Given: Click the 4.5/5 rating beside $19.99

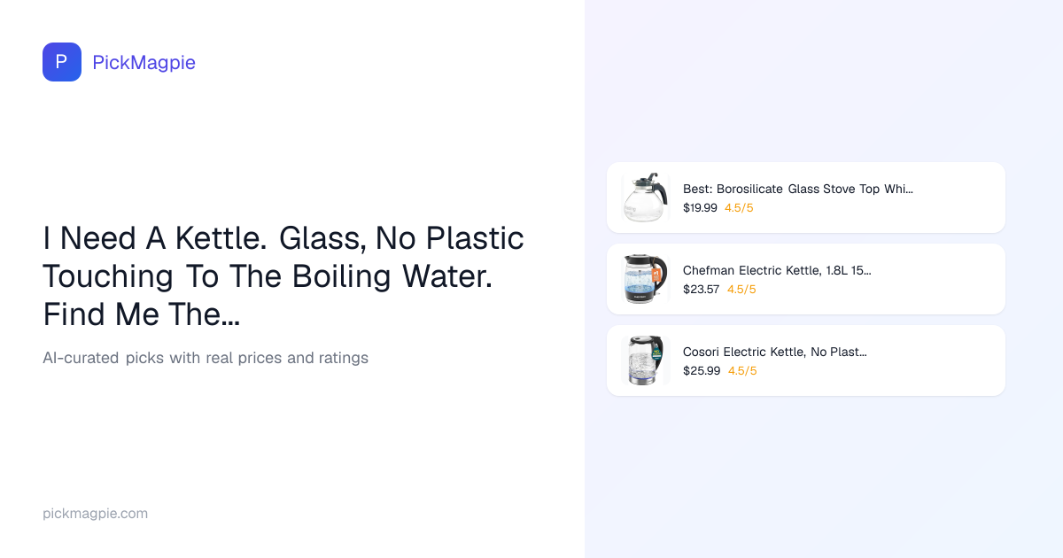Looking at the screenshot, I should [x=739, y=208].
